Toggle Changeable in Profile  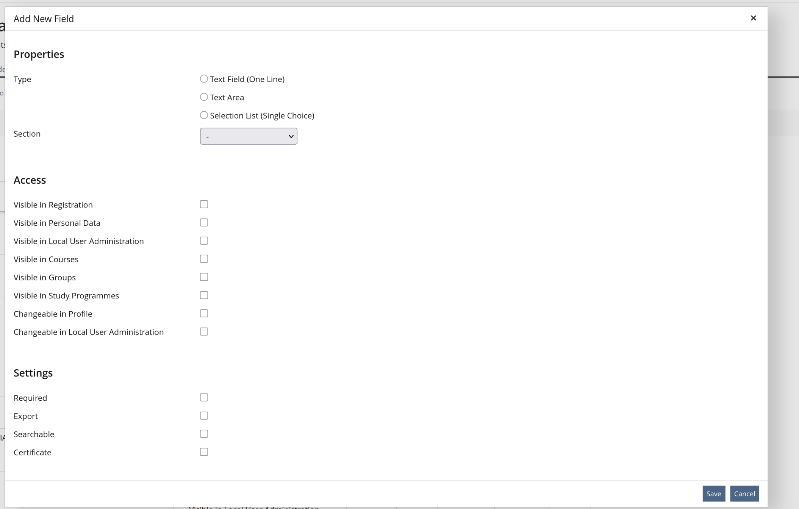point(203,313)
